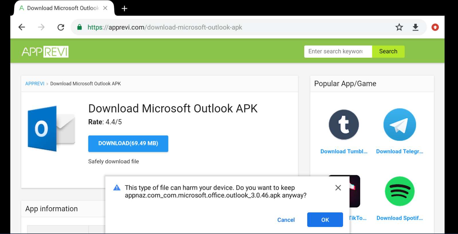Click the DOWNLOAD(69.49 MB) button

[x=128, y=143]
